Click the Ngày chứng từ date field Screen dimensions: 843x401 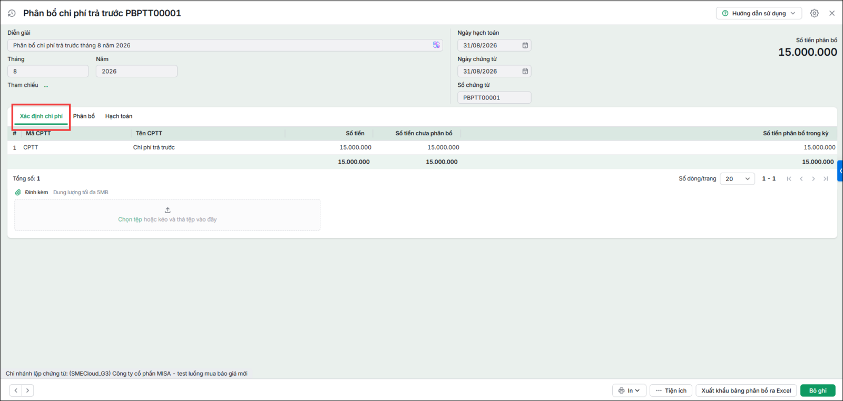point(494,71)
